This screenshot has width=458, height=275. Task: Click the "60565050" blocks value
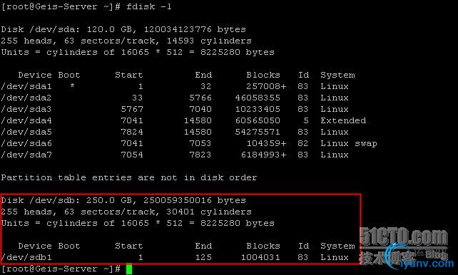[258, 120]
